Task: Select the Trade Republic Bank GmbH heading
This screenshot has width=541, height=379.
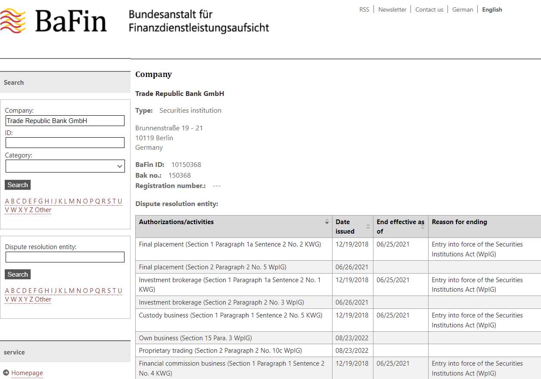Action: point(180,94)
